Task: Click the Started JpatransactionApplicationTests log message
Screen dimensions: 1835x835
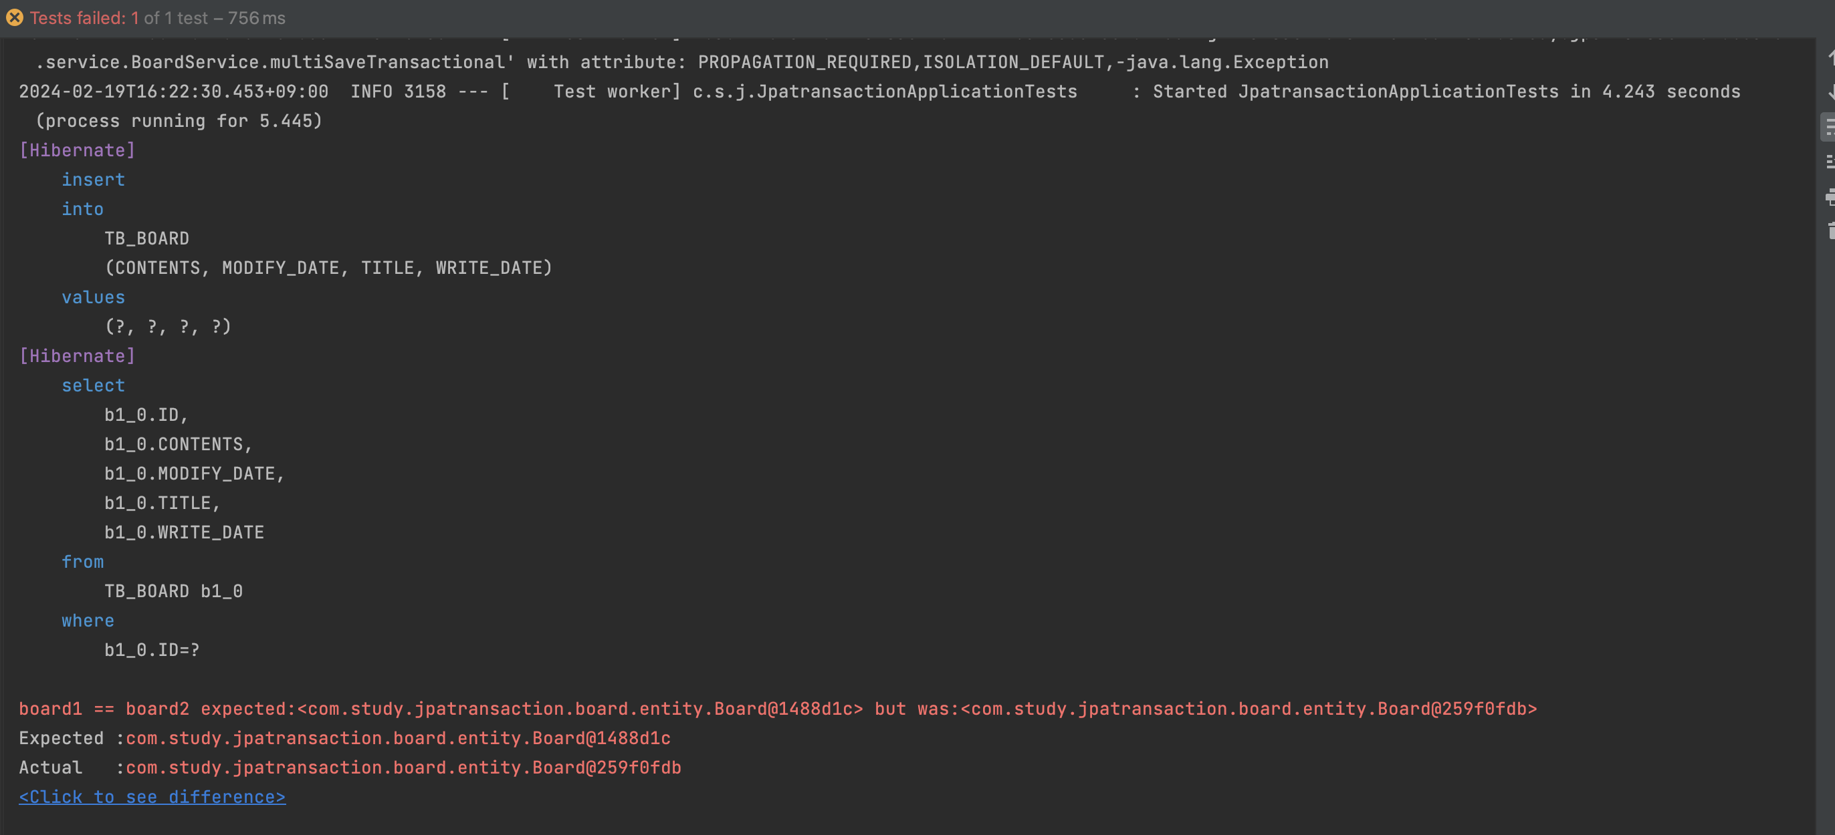Action: point(1446,92)
